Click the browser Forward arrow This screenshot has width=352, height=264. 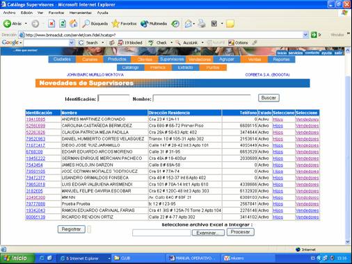[35, 24]
